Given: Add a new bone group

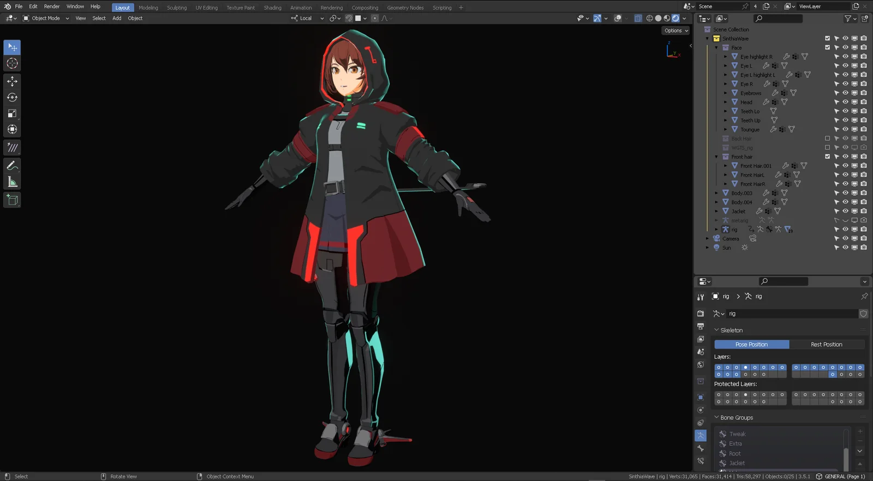Looking at the screenshot, I should click(860, 431).
